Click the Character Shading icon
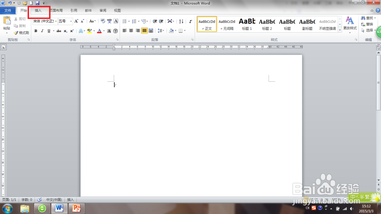Viewport: 381px width, 214px height. click(109, 31)
